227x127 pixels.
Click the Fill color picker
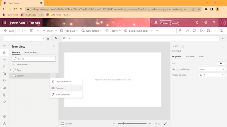coord(221,63)
